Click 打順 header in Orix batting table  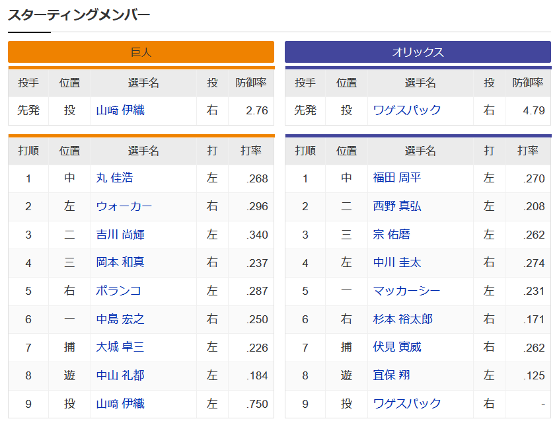pos(305,151)
